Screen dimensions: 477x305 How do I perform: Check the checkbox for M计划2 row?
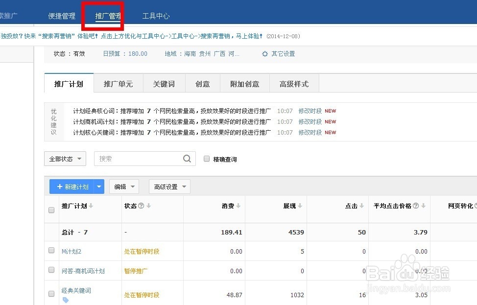(x=51, y=250)
